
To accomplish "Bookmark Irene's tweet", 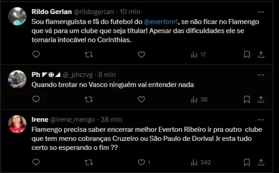I will [x=247, y=162].
